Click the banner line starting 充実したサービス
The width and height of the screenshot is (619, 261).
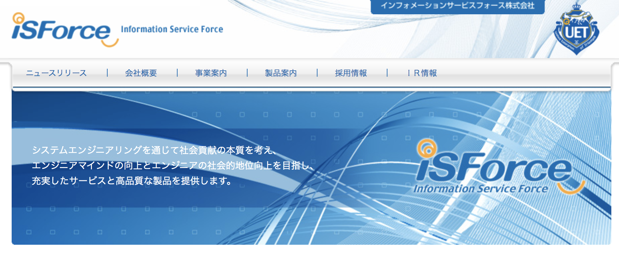click(132, 181)
